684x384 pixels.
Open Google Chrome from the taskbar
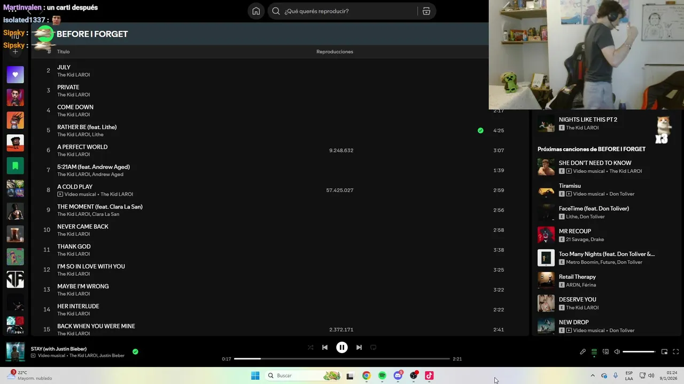[x=366, y=375]
